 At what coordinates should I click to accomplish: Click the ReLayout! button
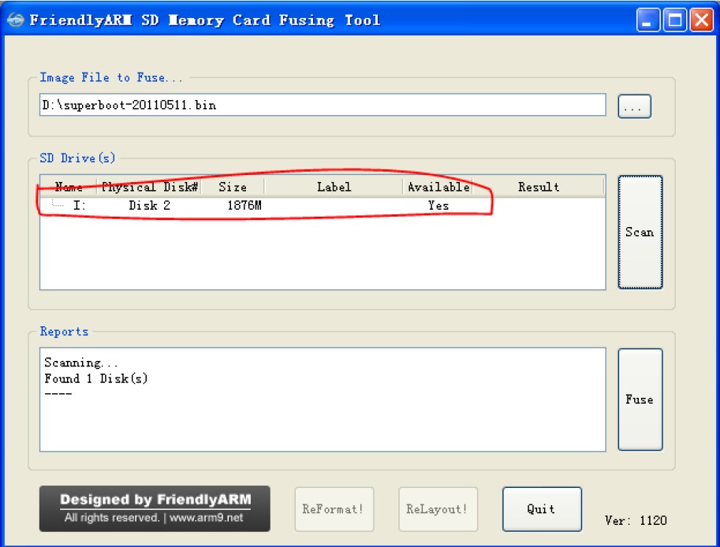pyautogui.click(x=438, y=509)
